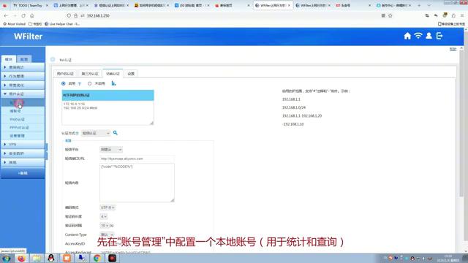The image size is (468, 263).
Task: Click the magnifier icon beside authentication method
Action: pyautogui.click(x=116, y=133)
